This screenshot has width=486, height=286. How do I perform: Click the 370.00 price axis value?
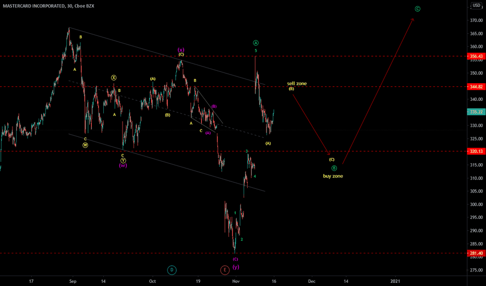click(477, 20)
